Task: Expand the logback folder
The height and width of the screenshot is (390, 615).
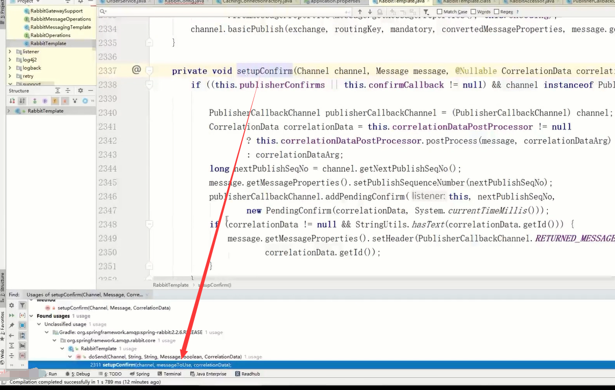Action: coord(10,68)
